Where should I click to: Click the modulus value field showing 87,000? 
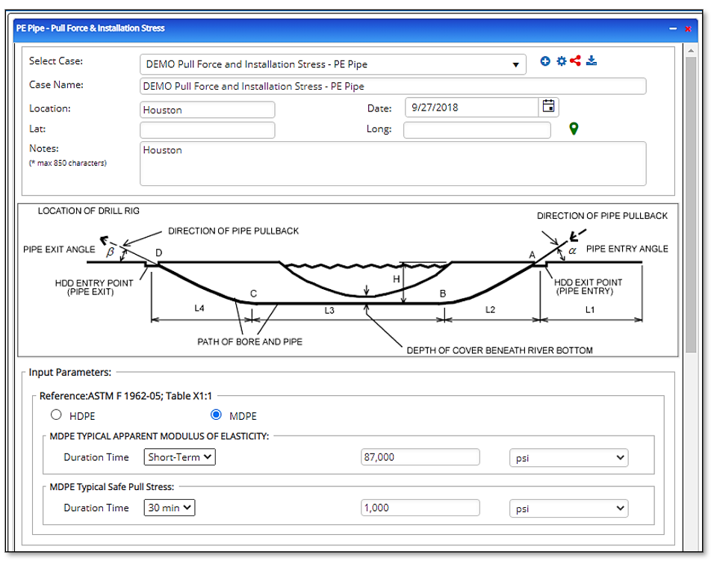point(420,457)
